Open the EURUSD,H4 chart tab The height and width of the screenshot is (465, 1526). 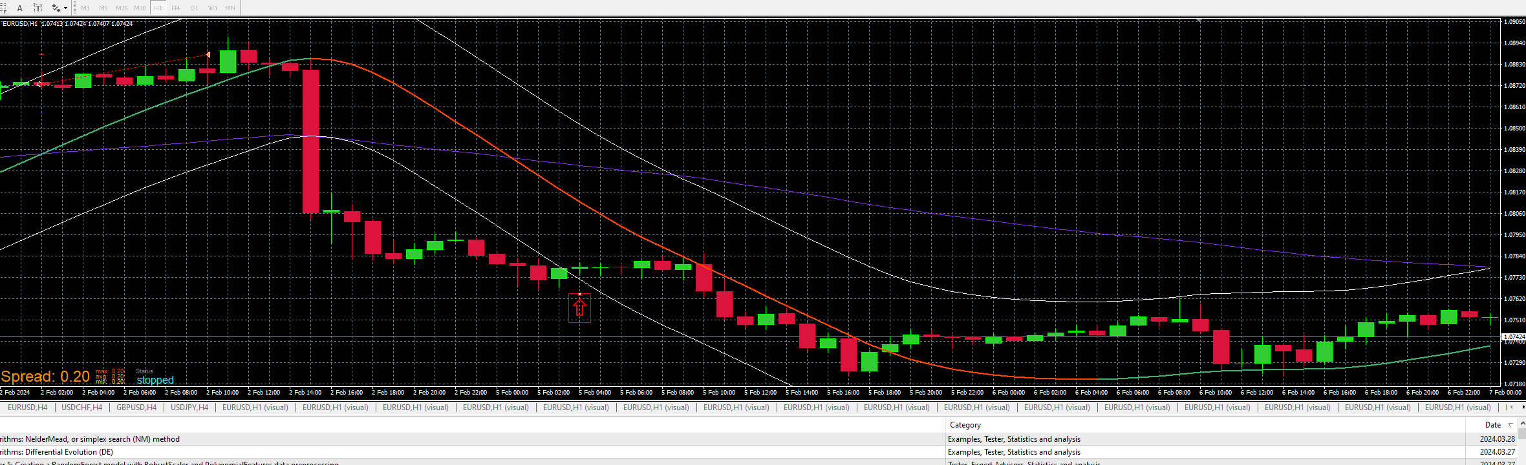point(27,408)
